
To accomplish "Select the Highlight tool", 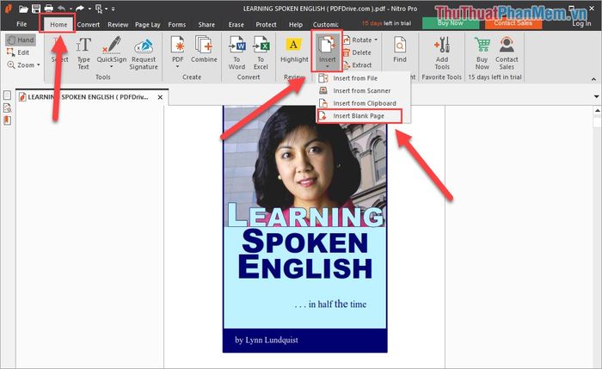I will point(294,50).
